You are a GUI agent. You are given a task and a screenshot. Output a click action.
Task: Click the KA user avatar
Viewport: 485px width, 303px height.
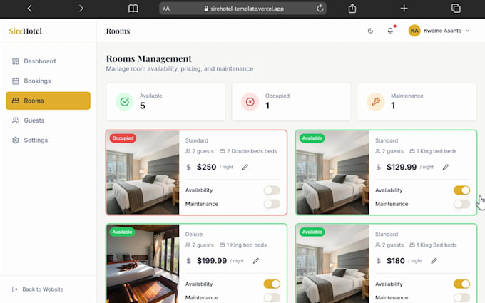[x=414, y=31]
